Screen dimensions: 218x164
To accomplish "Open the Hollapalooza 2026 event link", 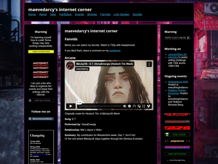I will pos(178,82).
